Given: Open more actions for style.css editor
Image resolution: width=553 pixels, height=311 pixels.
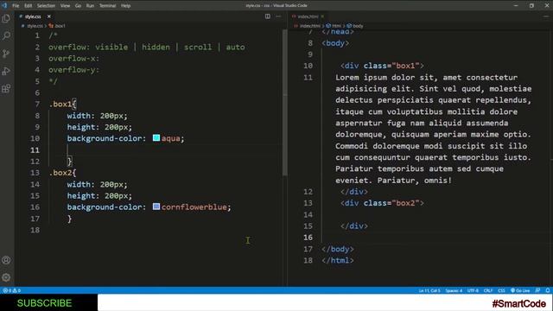Looking at the screenshot, I should tap(278, 16).
